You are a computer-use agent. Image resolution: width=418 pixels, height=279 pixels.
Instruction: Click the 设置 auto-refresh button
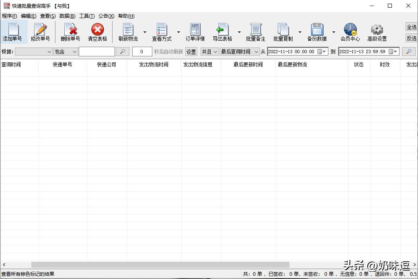191,52
